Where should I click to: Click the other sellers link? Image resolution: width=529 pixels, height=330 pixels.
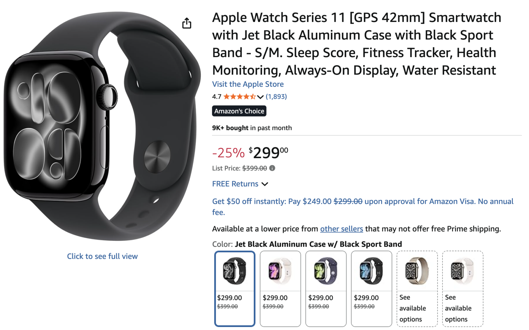click(x=341, y=229)
